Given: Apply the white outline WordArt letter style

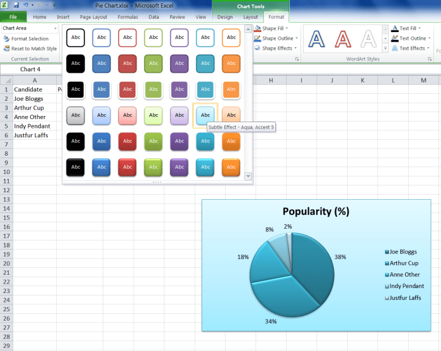Looking at the screenshot, I should coord(368,39).
